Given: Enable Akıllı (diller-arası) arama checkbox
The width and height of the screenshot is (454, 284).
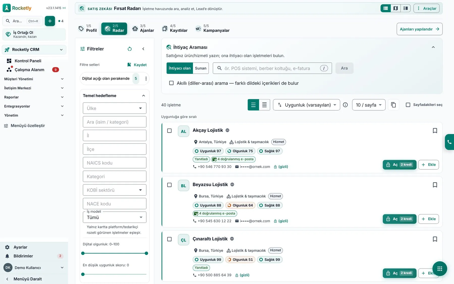Looking at the screenshot, I should click(171, 83).
